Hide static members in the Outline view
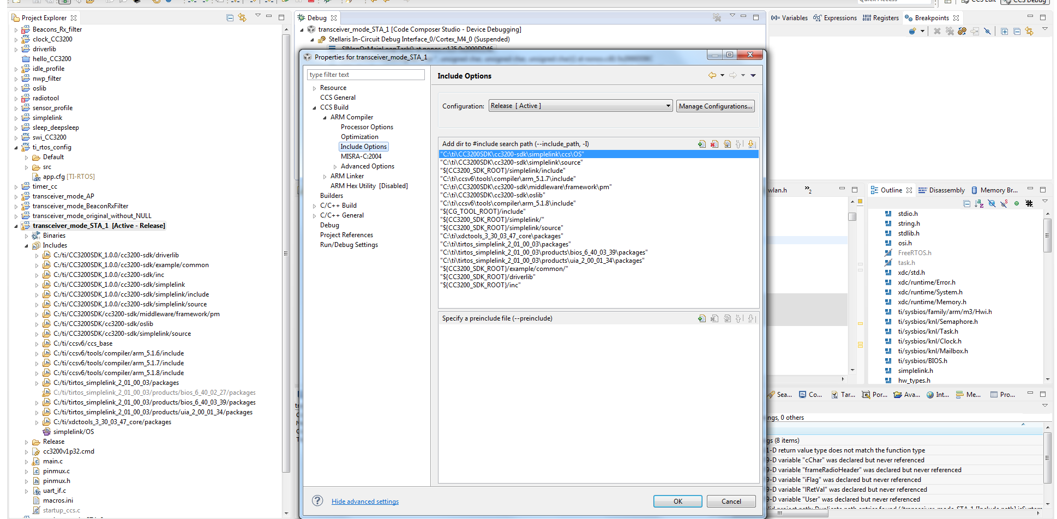1057x519 pixels. (1004, 203)
